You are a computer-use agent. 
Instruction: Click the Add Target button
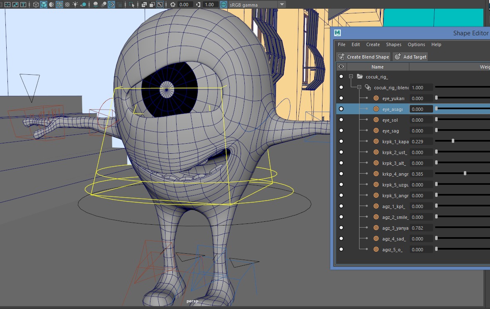pos(410,57)
